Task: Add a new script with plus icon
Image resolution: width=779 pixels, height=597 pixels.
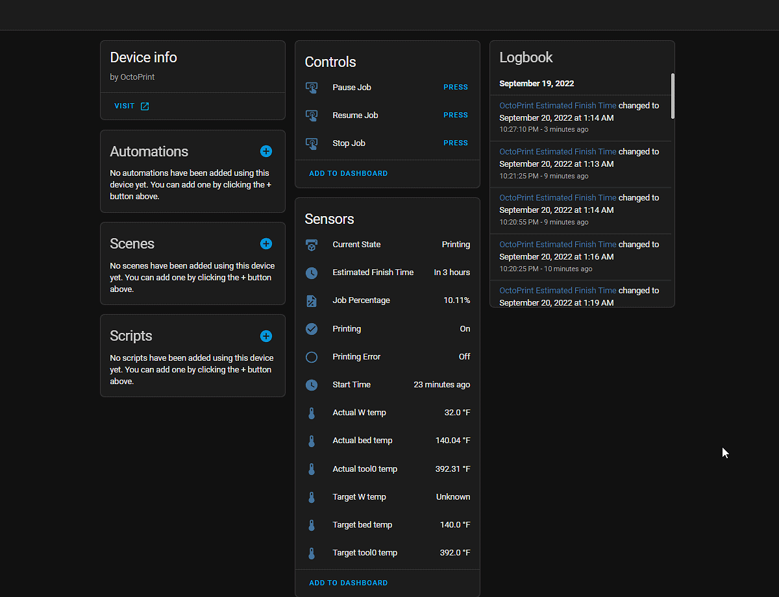Action: (266, 336)
